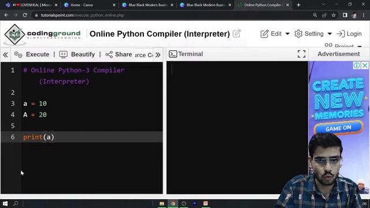Click the Online Python Compiler title
370x208 pixels.
[160, 34]
